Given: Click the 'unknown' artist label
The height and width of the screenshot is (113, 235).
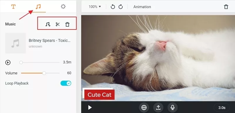Looking at the screenshot, I should point(35,46).
